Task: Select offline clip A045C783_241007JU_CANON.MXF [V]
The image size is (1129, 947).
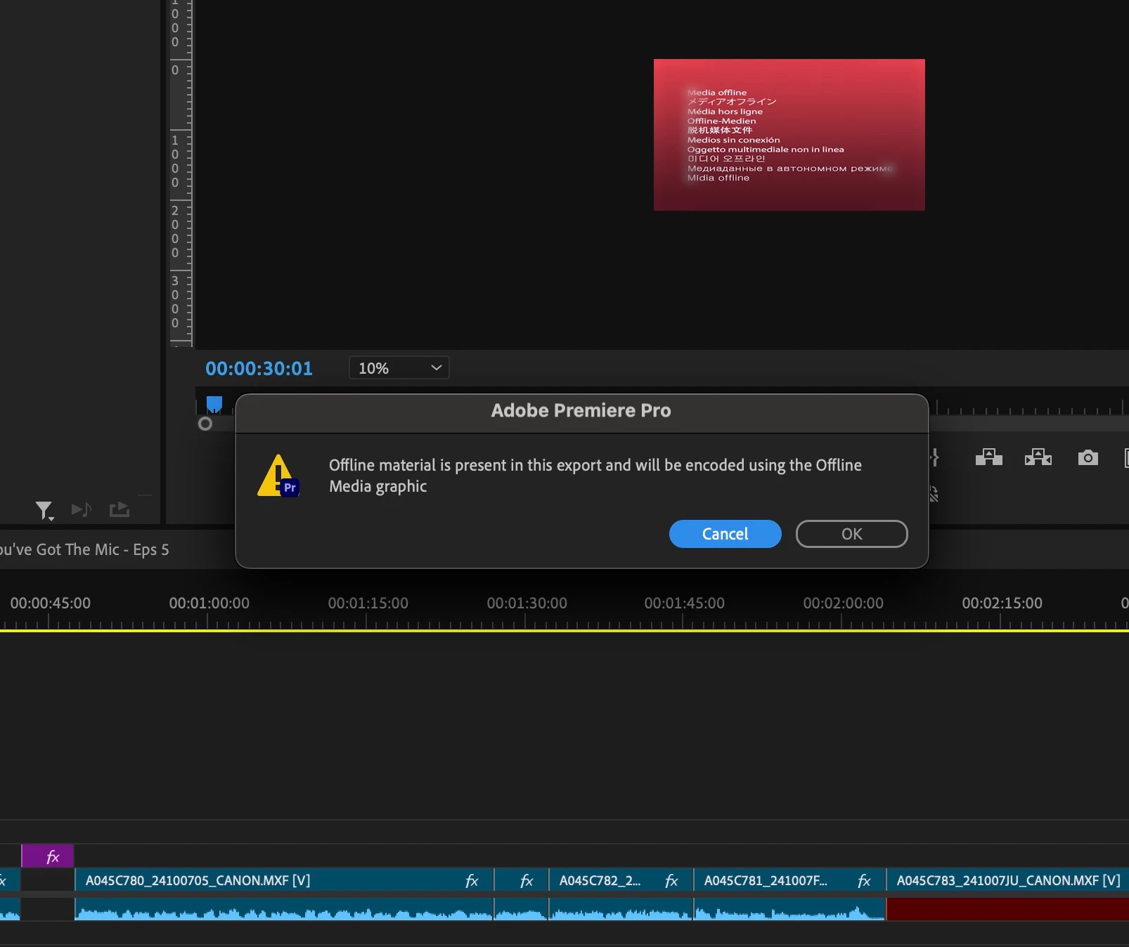Action: point(1008,880)
